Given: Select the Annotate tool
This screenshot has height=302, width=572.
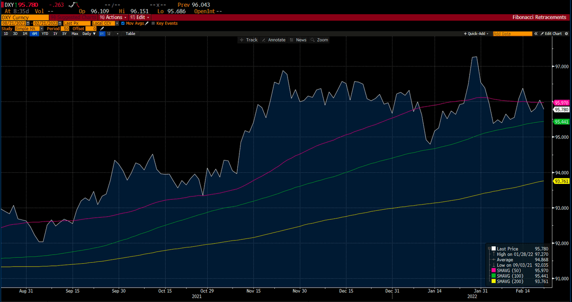Looking at the screenshot, I should pyautogui.click(x=274, y=40).
